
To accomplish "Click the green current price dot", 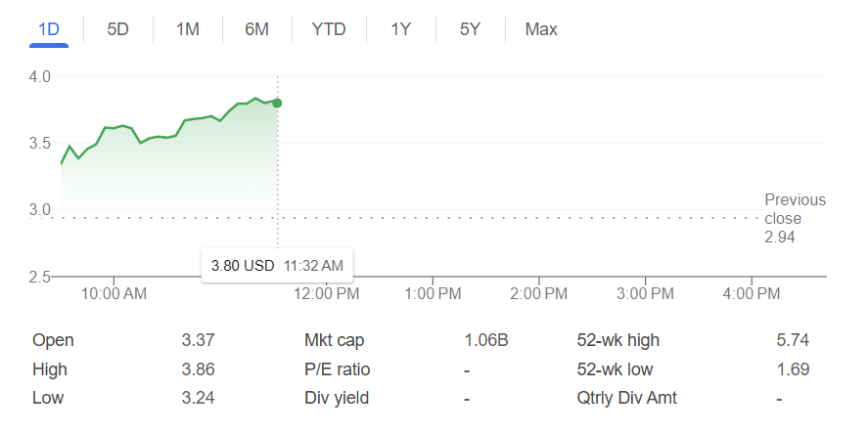I will (277, 103).
